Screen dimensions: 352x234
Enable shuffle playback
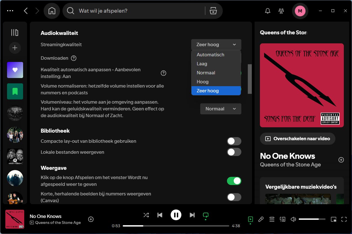[146, 215]
